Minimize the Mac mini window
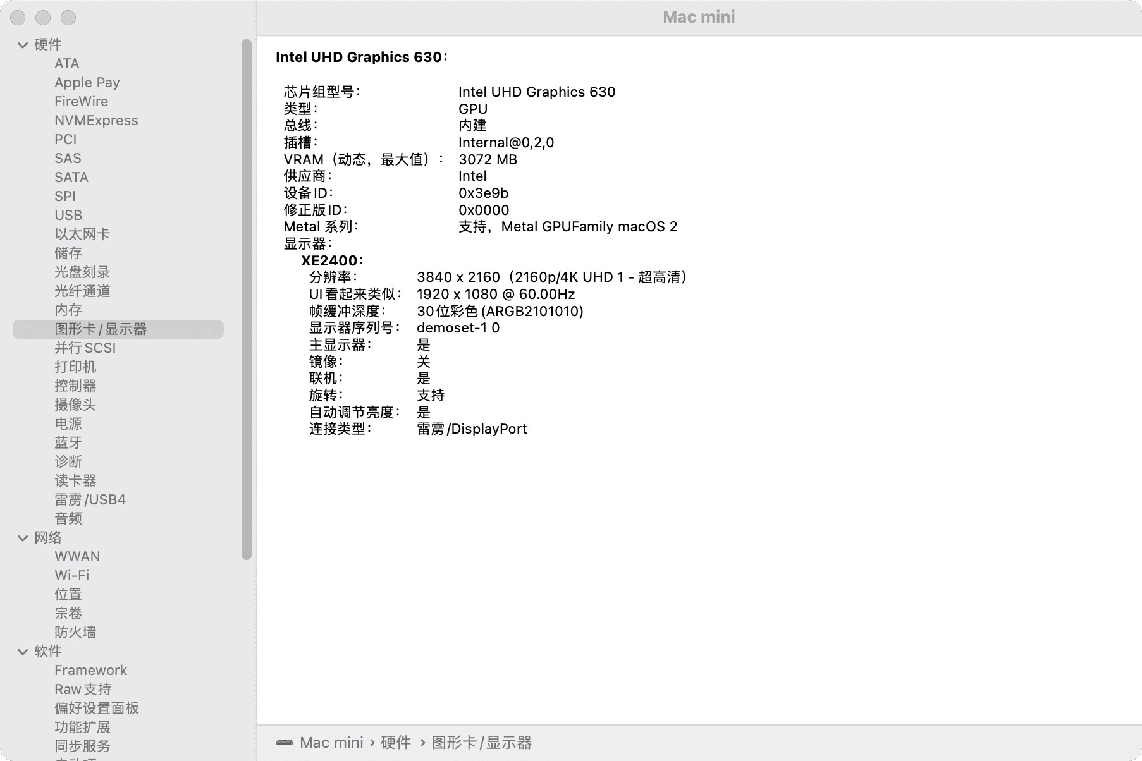The width and height of the screenshot is (1142, 761). coord(43,18)
